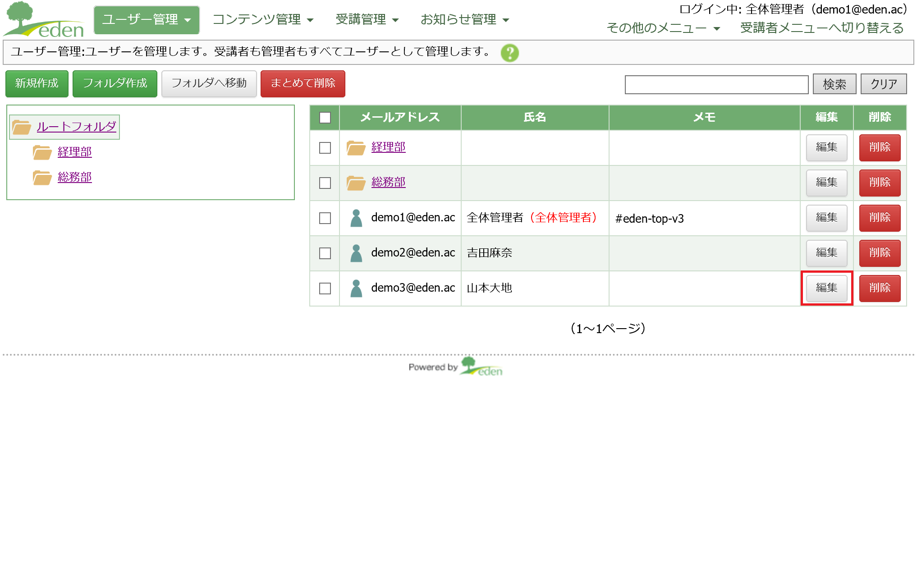
Task: Click the eden logo at top left
Action: [x=44, y=20]
